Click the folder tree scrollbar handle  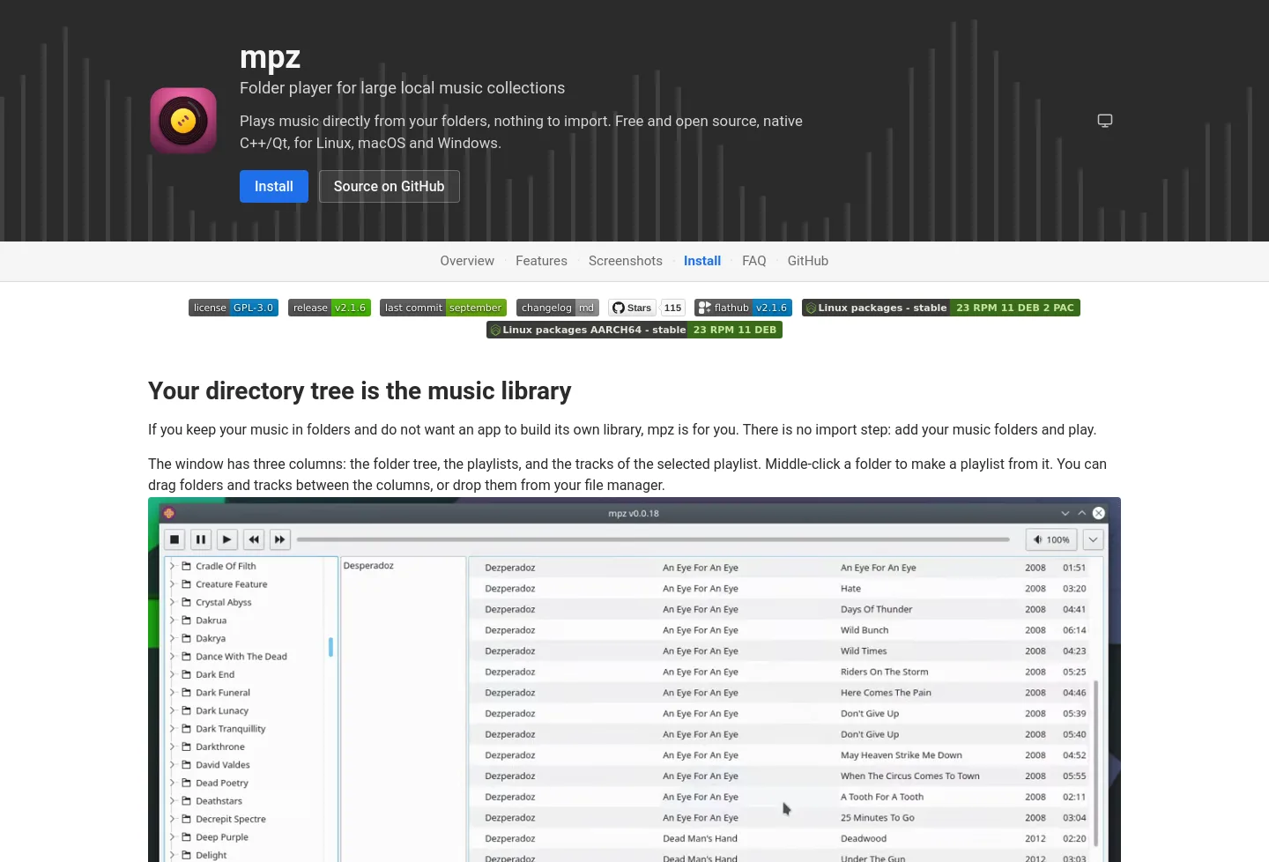330,647
